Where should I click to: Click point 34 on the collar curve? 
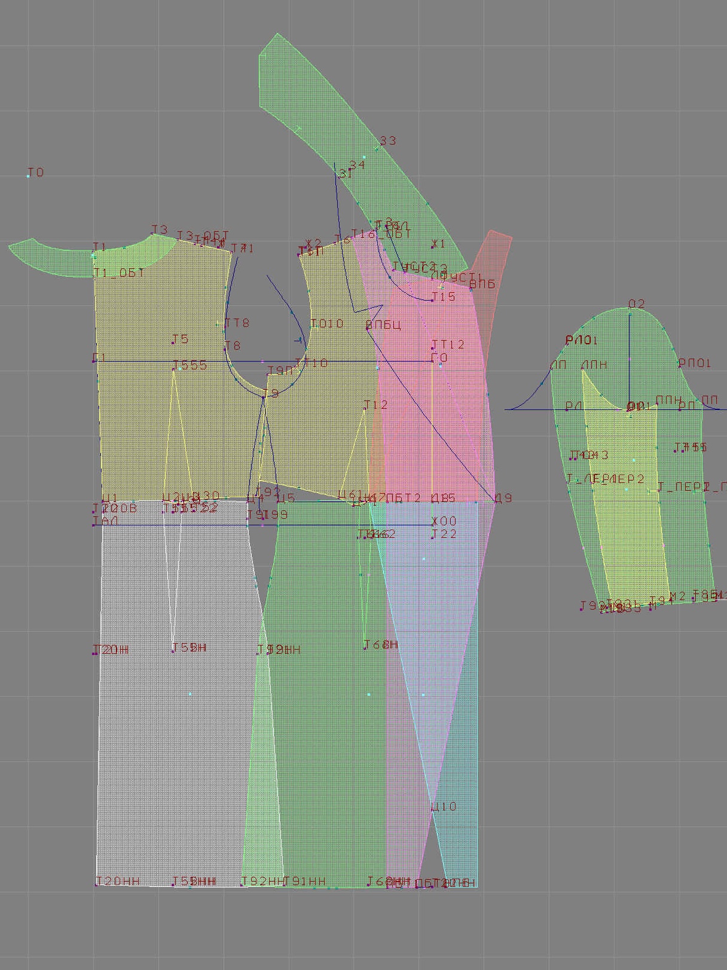[363, 157]
